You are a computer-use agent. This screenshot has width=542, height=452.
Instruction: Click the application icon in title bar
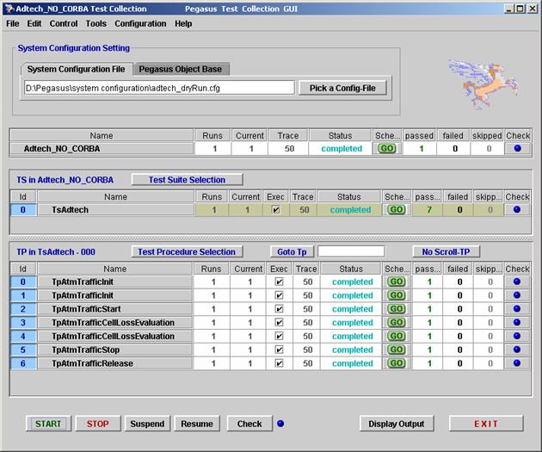(x=9, y=9)
